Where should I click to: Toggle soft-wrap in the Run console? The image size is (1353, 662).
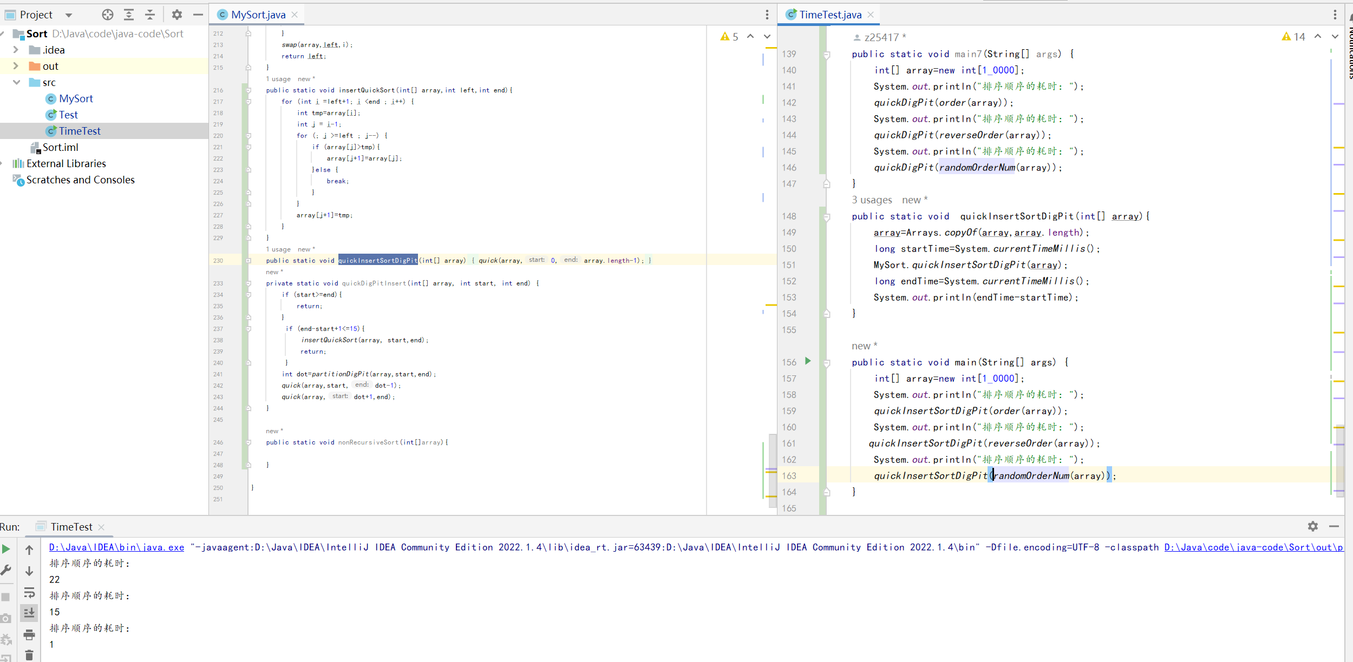point(29,593)
